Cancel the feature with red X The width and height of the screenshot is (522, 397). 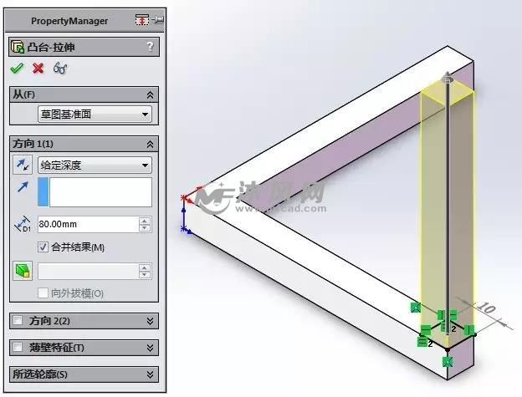coord(38,69)
